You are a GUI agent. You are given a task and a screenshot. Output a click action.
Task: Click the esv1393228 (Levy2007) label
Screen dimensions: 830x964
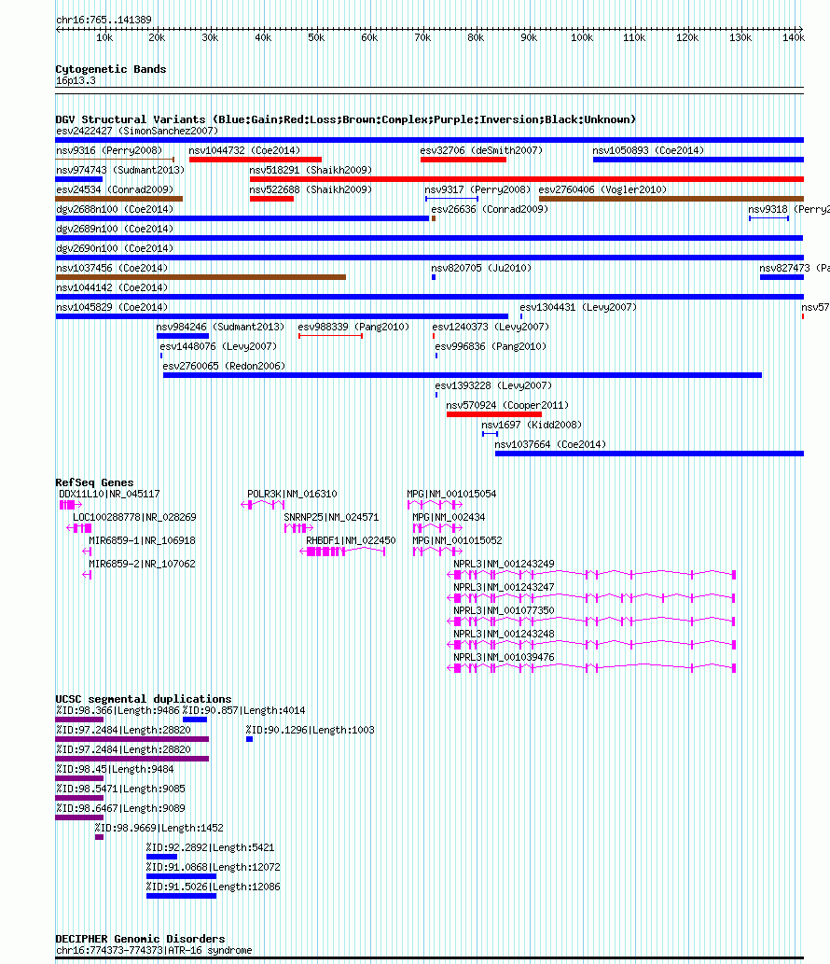point(493,386)
